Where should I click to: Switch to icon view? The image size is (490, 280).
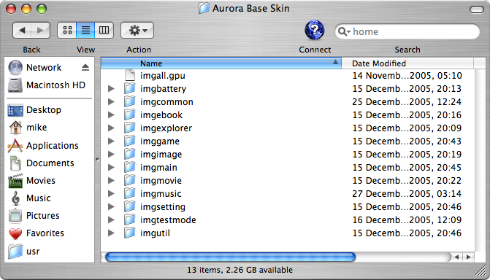point(67,31)
